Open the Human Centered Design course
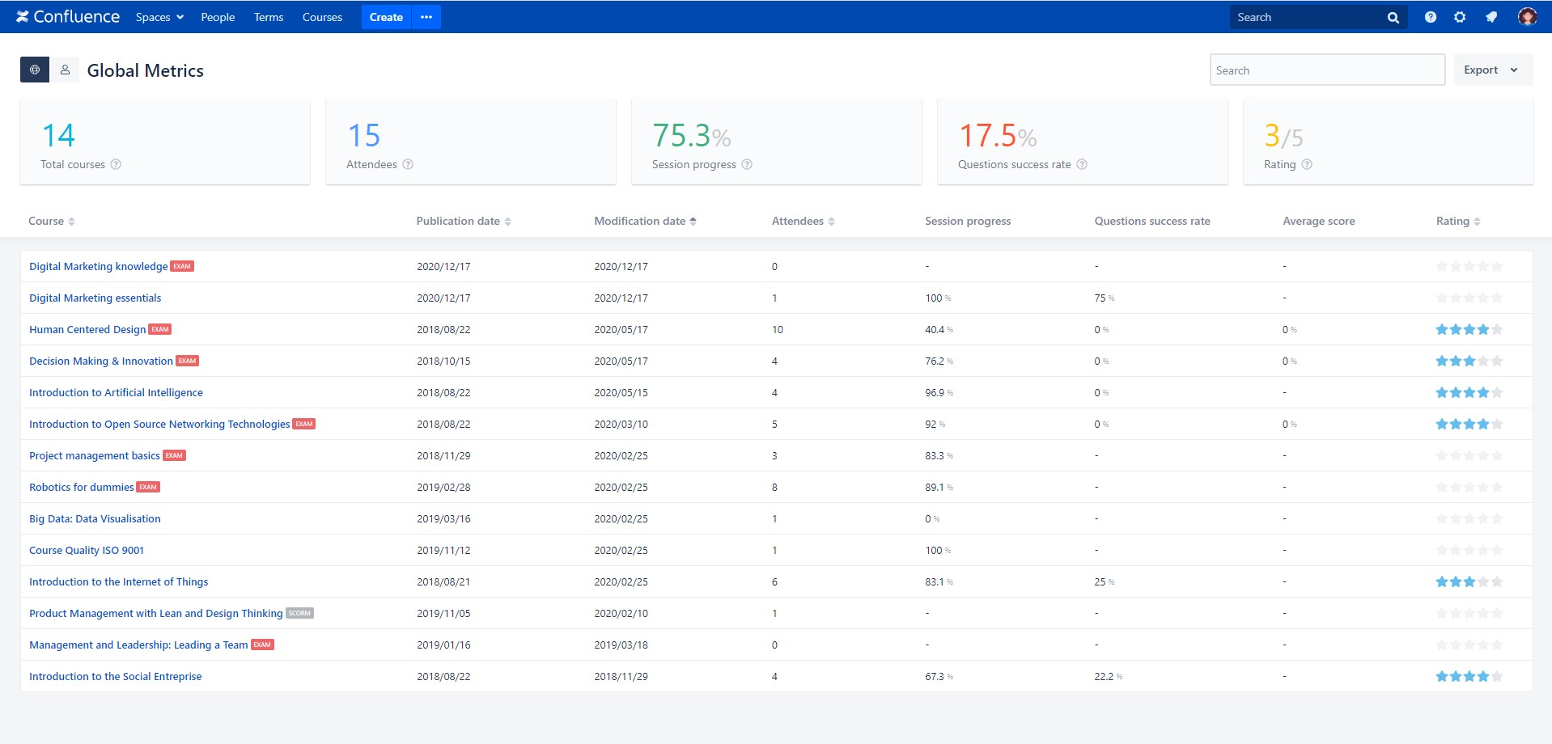 coord(87,330)
